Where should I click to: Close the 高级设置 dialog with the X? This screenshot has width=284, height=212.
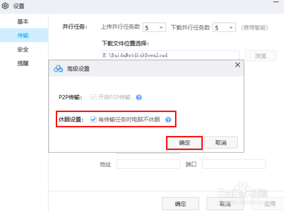238,65
